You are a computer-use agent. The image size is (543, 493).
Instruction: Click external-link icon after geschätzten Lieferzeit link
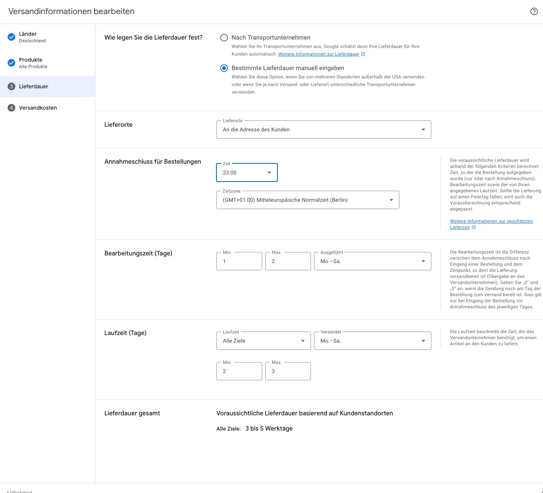(474, 227)
